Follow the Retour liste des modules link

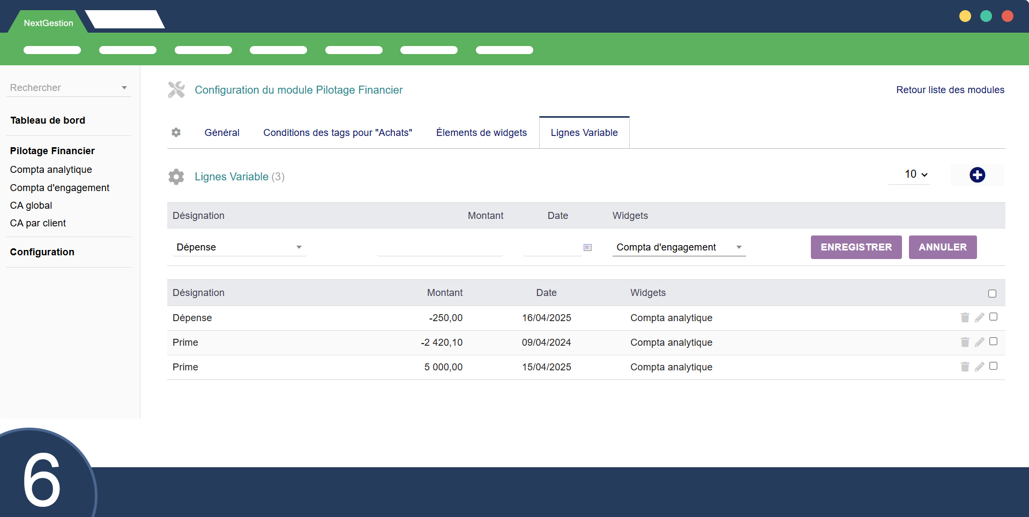(950, 90)
